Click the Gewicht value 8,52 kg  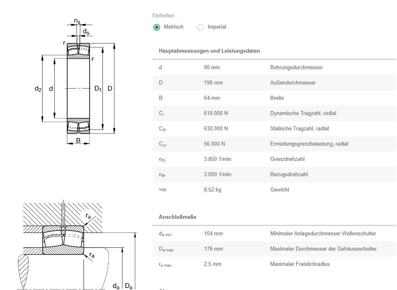click(212, 190)
